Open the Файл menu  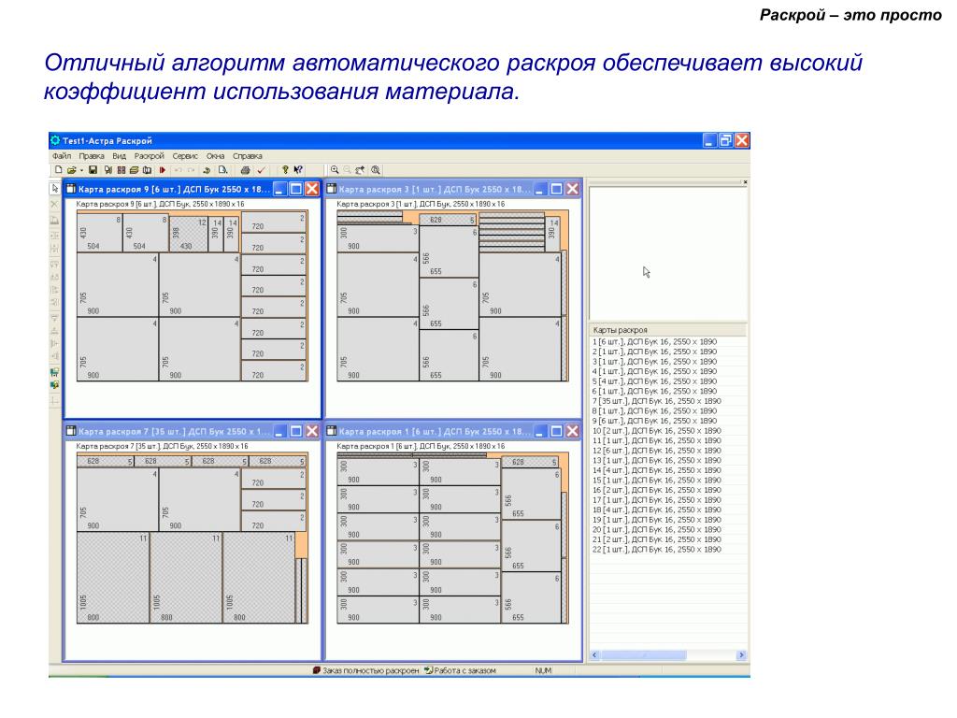click(x=62, y=156)
